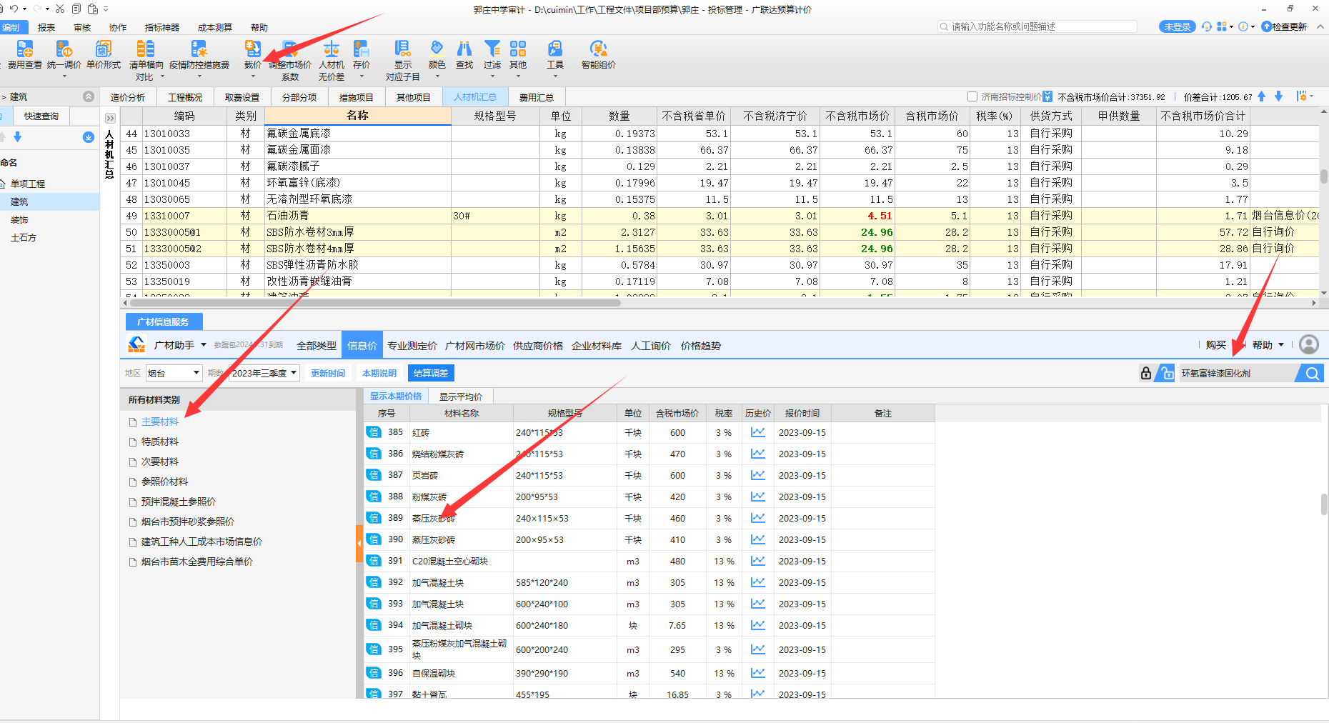Switch to the 费用汇总 tab

click(x=537, y=97)
